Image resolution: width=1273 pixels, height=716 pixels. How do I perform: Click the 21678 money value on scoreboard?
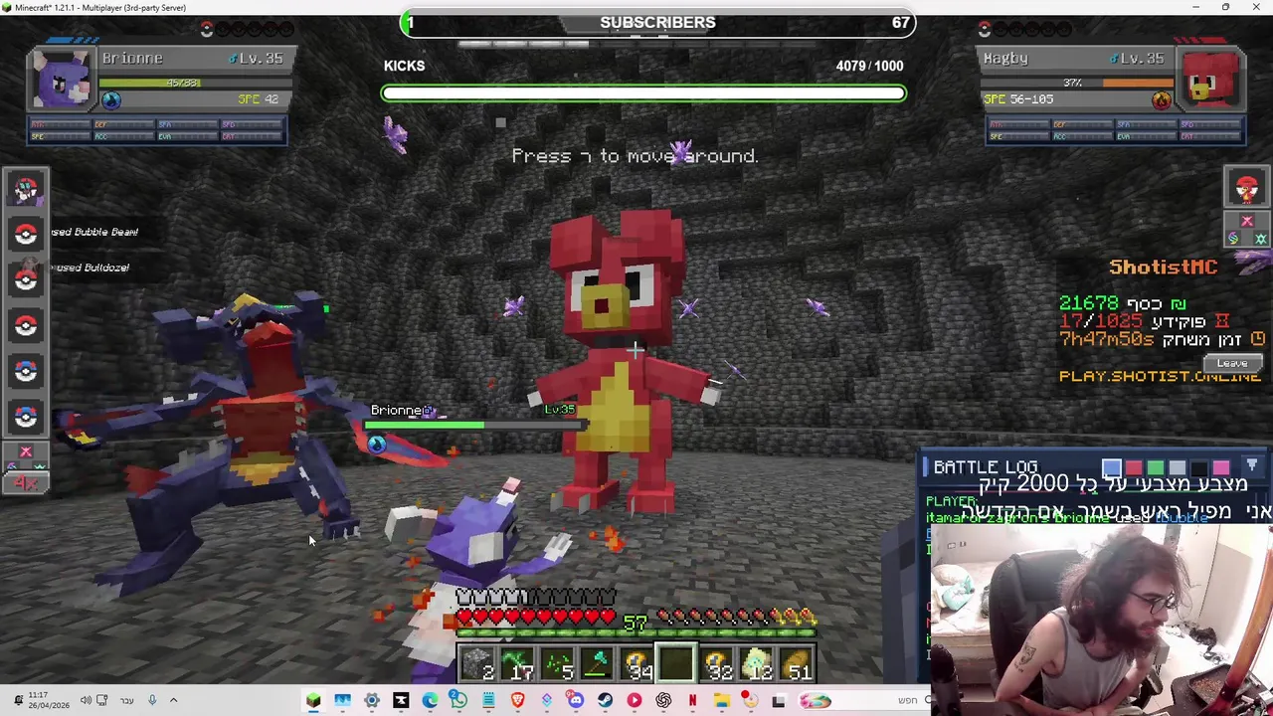[x=1089, y=303]
